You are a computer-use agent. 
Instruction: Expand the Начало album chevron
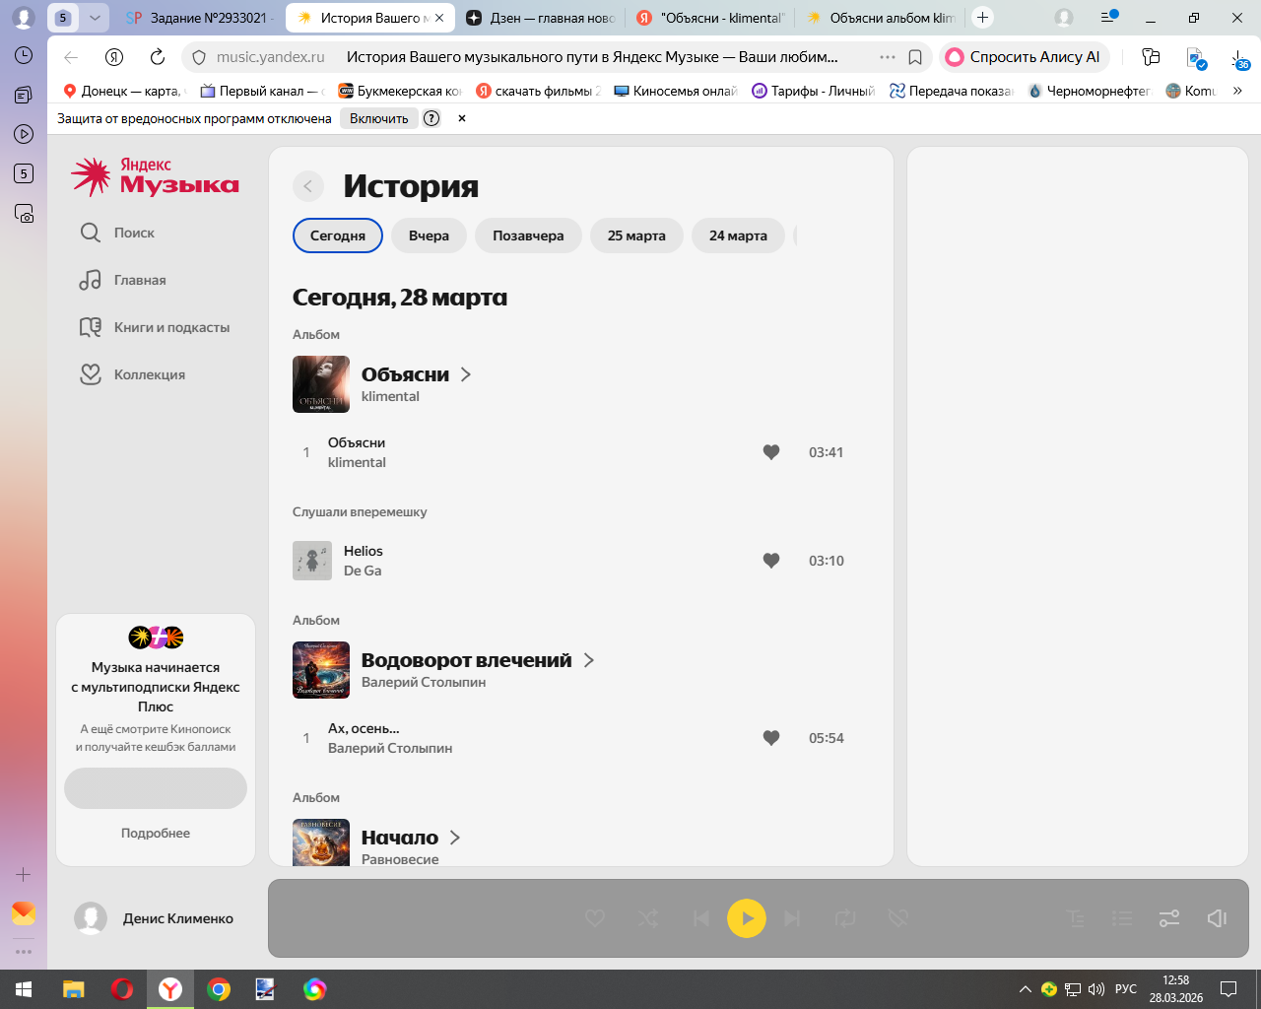[x=455, y=838]
